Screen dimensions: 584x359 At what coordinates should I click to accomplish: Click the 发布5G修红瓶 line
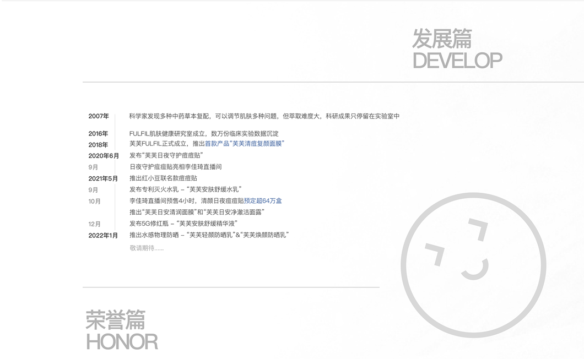[x=183, y=224]
